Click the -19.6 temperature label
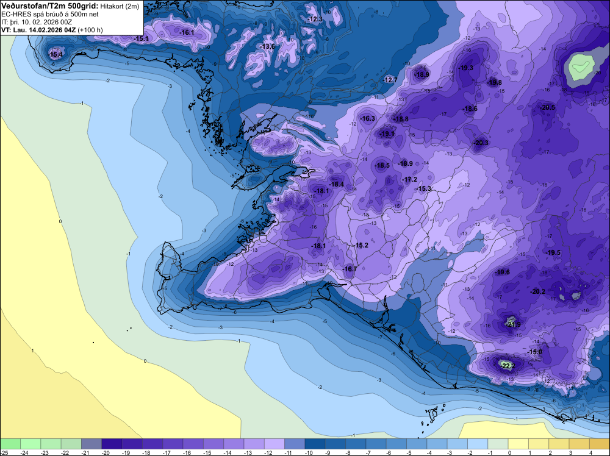 pyautogui.click(x=502, y=272)
